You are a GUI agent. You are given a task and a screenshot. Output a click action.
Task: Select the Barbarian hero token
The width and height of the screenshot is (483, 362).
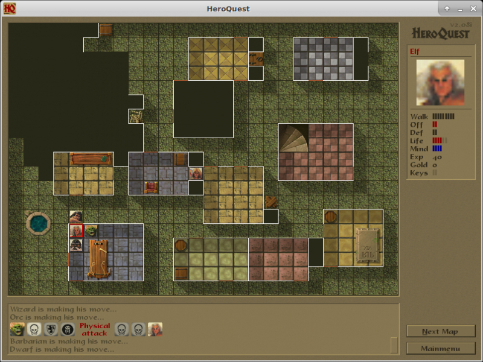point(76,216)
